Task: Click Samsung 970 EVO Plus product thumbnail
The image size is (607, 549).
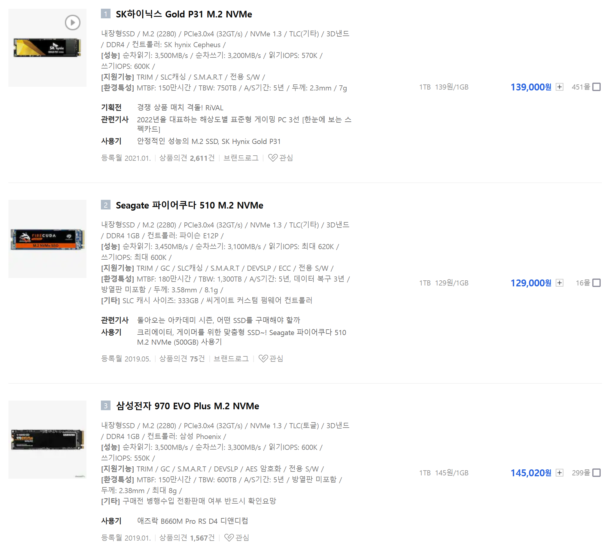Action: click(47, 440)
